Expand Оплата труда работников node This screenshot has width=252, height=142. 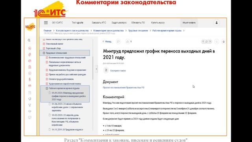pos(47,79)
